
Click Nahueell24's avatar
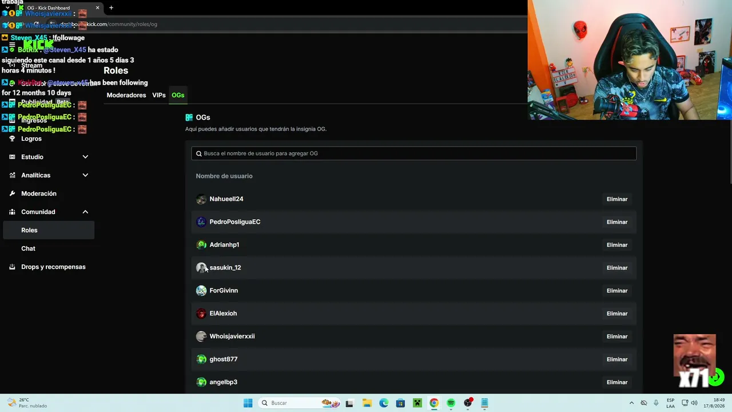(x=201, y=199)
